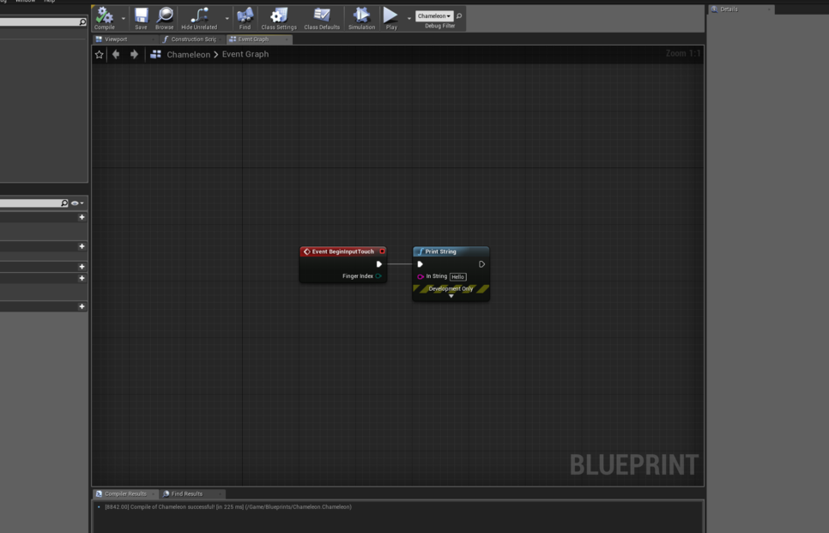Click the fourth plus add button
This screenshot has width=829, height=533.
click(82, 278)
